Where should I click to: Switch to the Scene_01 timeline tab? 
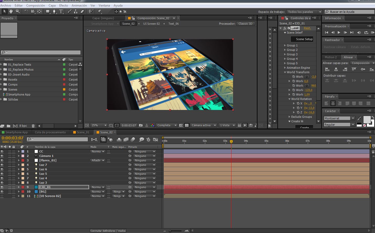pos(83,132)
